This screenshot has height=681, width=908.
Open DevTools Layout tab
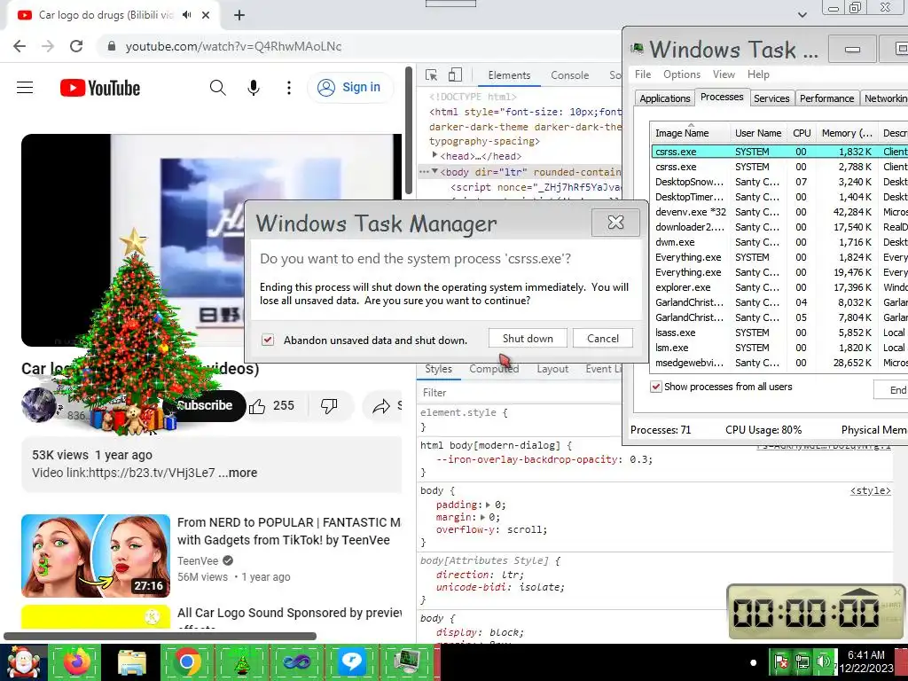(x=552, y=369)
